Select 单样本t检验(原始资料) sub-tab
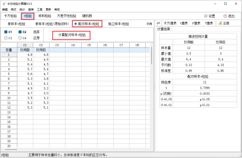This screenshot has width=242, height=158. pyautogui.click(x=52, y=24)
